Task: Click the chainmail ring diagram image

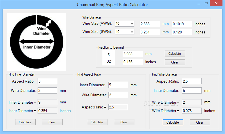Action: pyautogui.click(x=36, y=42)
